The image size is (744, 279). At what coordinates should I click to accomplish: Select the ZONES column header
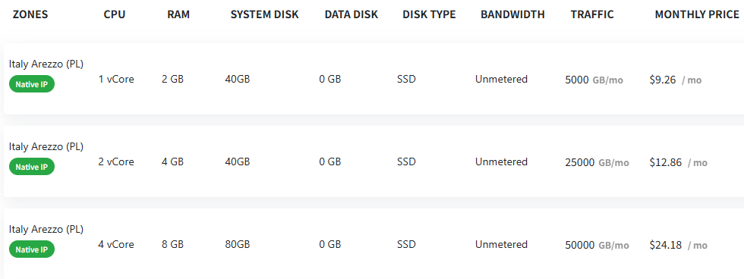(x=30, y=14)
